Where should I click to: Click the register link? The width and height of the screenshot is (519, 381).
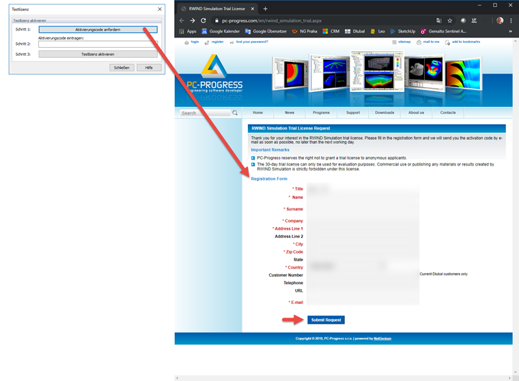[x=217, y=42]
